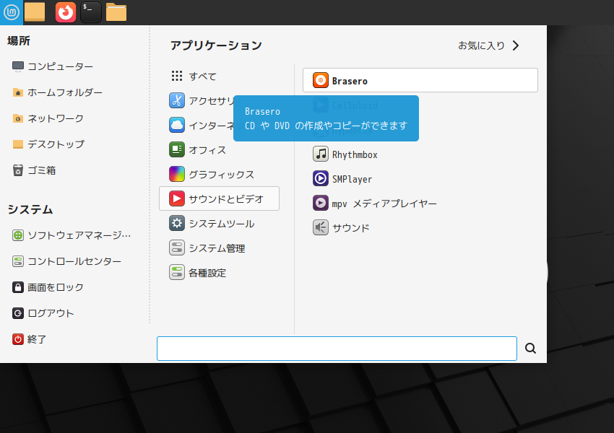The height and width of the screenshot is (433, 614).
Task: Click the コントロールセンター label
Action: pos(74,261)
